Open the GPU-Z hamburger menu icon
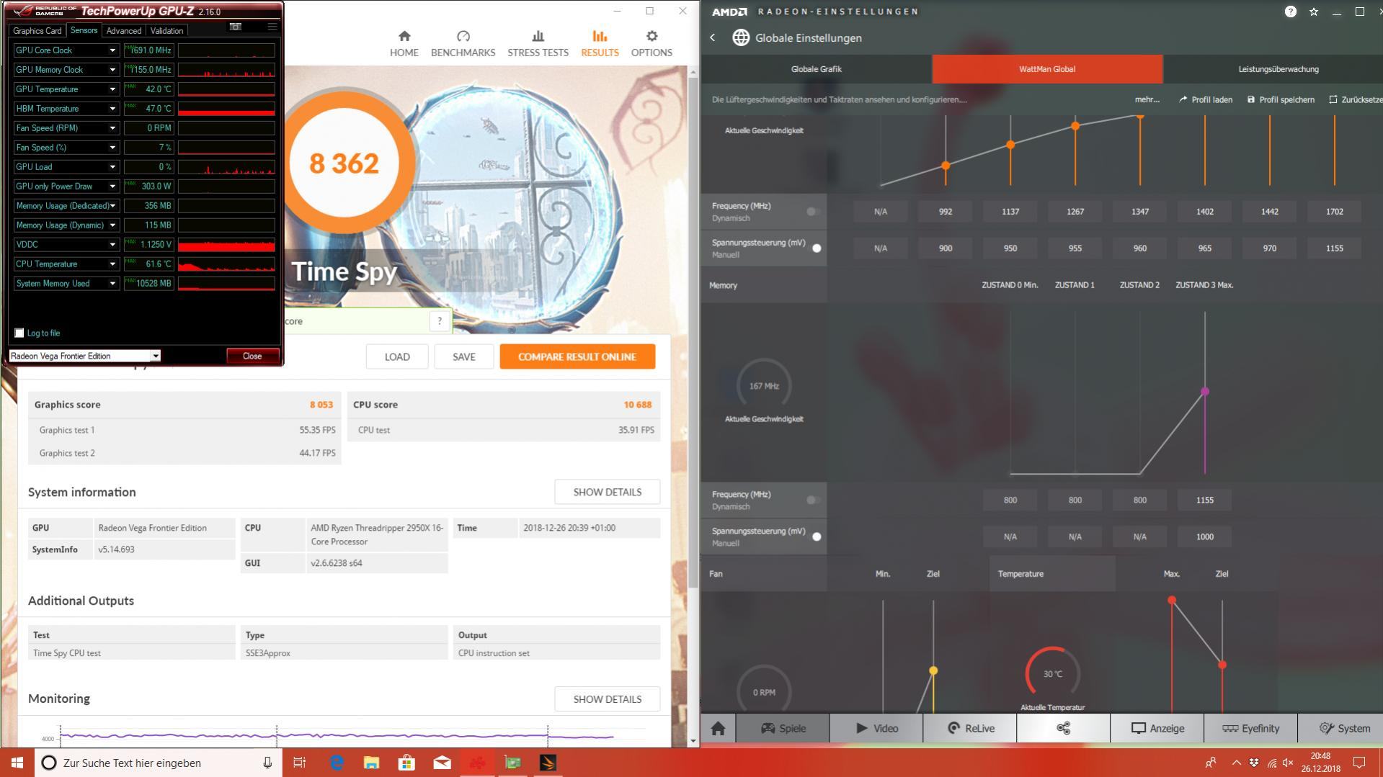This screenshot has width=1383, height=777. point(272,27)
